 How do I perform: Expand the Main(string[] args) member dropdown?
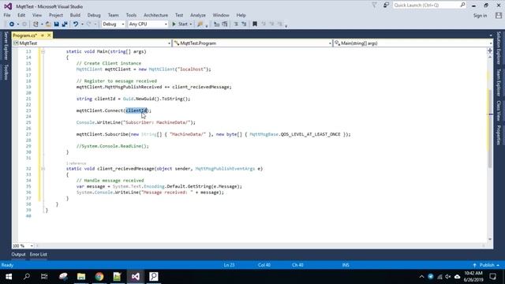491,43
